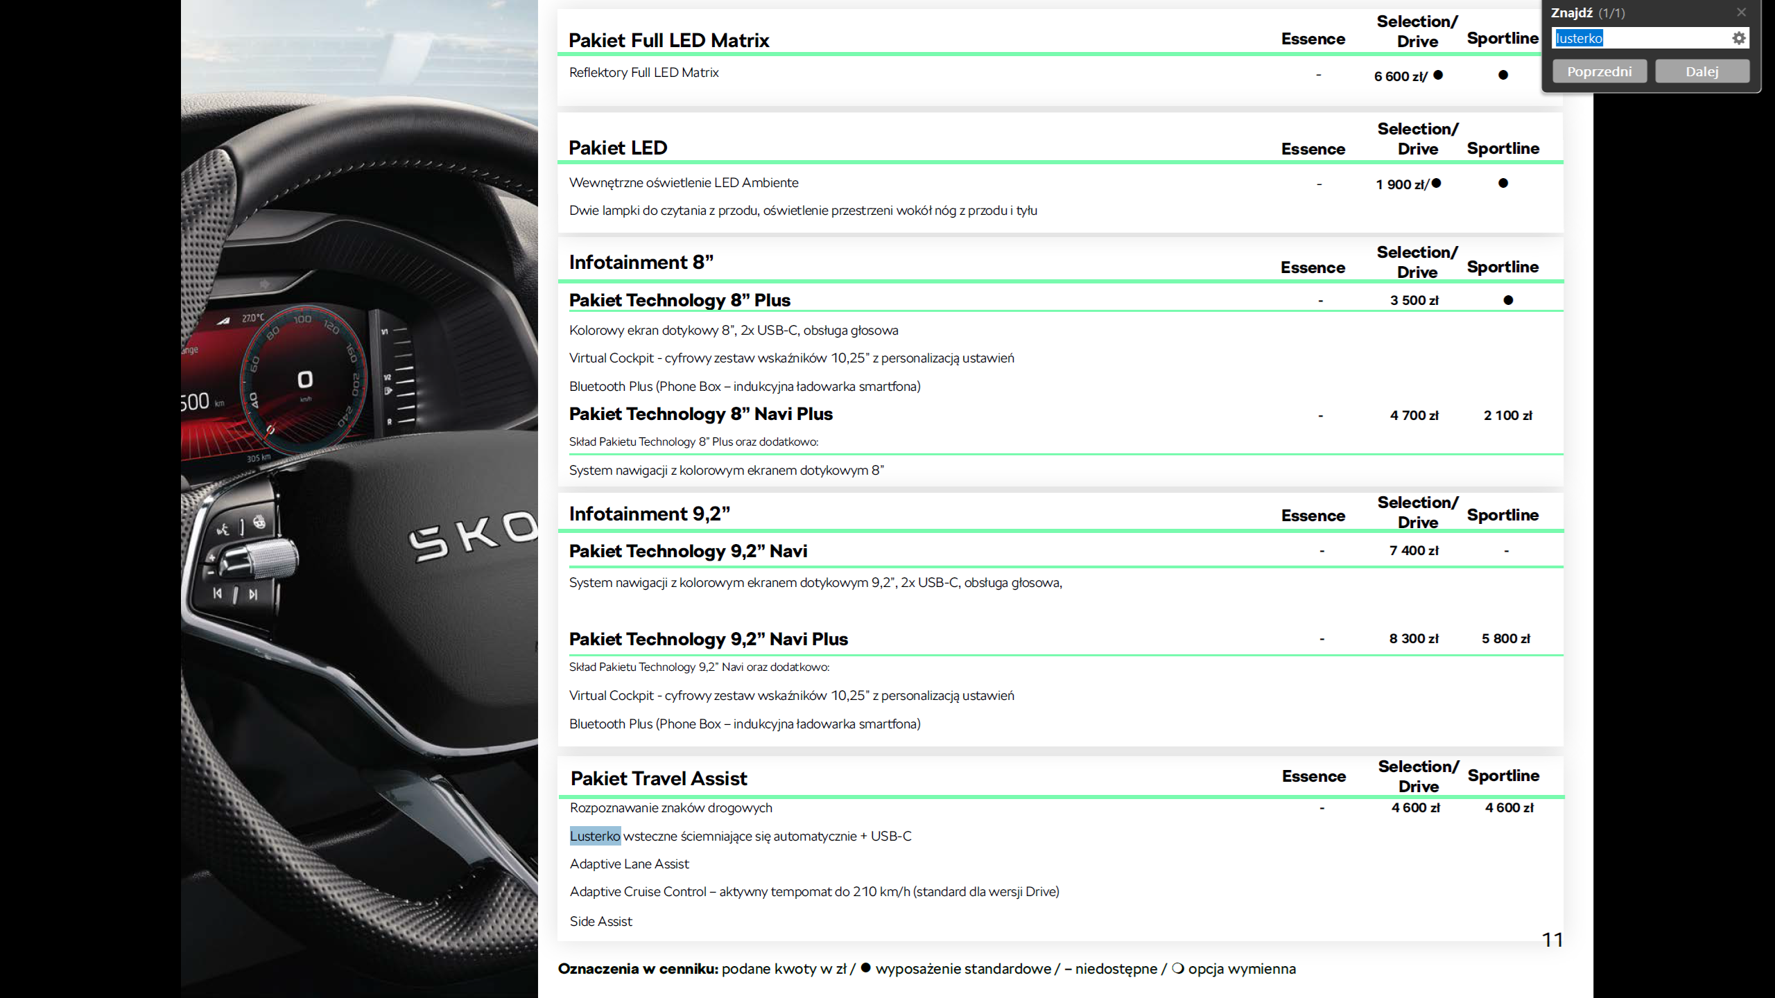
Task: Click the Pakiet LED heading
Action: (618, 148)
